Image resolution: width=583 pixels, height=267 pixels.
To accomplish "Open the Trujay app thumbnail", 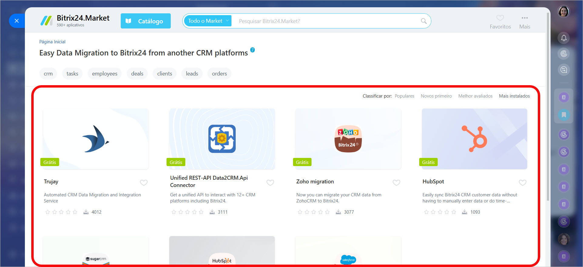I will click(96, 139).
